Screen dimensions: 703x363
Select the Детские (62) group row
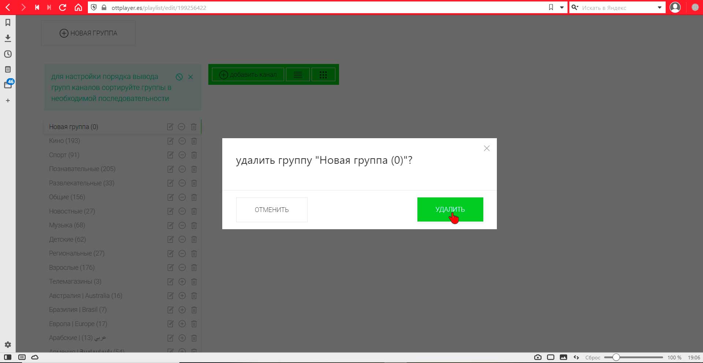click(x=123, y=239)
